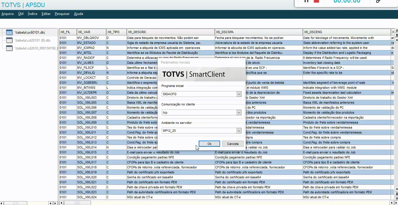398x205 pixels.
Task: Open the Editar menu
Action: (46, 14)
